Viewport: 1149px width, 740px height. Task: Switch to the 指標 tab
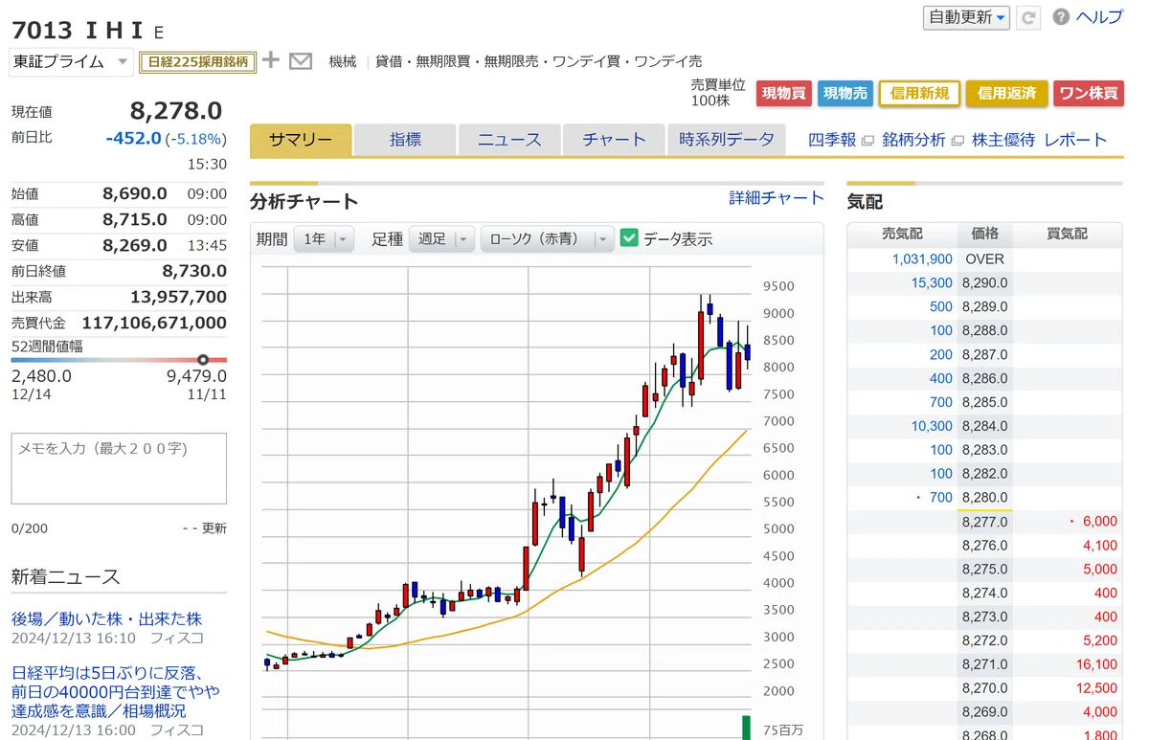pos(405,140)
